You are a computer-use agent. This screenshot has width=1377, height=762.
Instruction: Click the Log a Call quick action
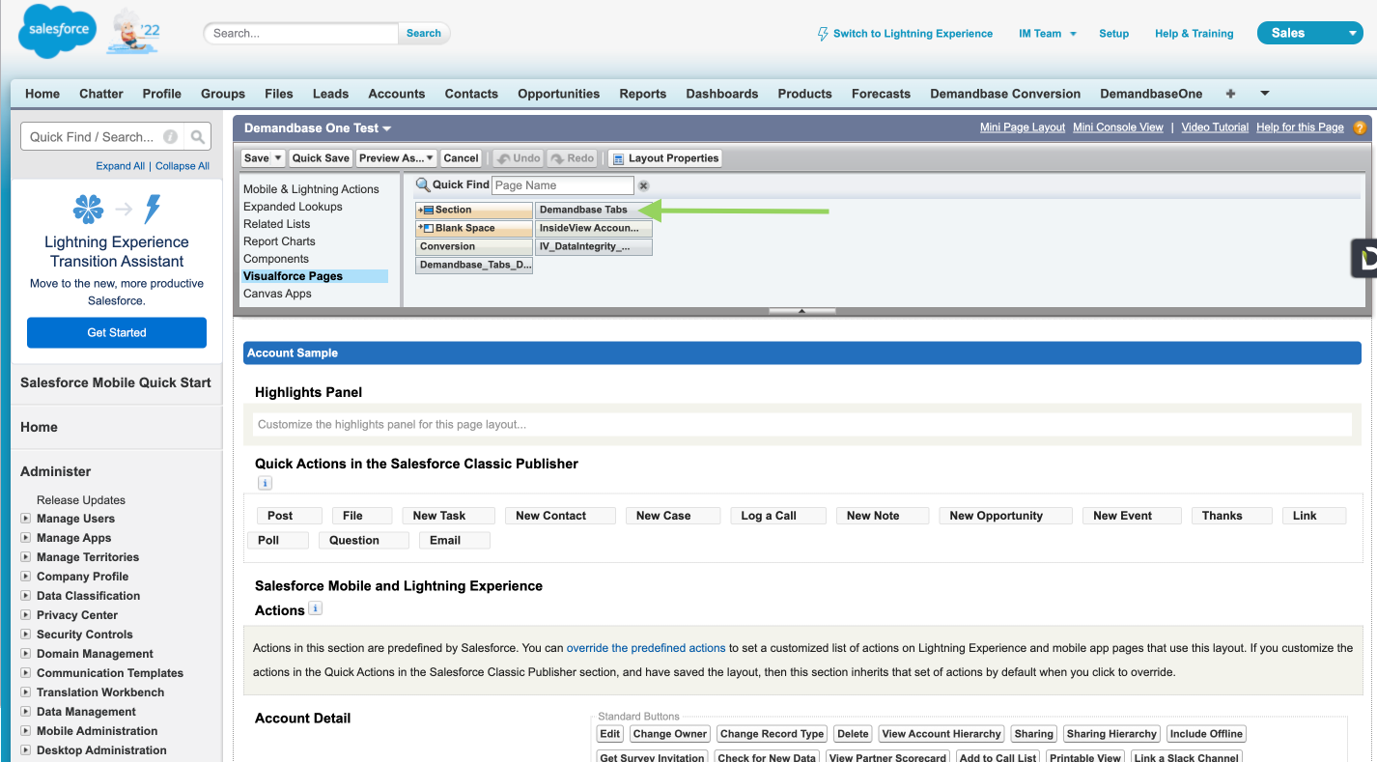pos(777,516)
